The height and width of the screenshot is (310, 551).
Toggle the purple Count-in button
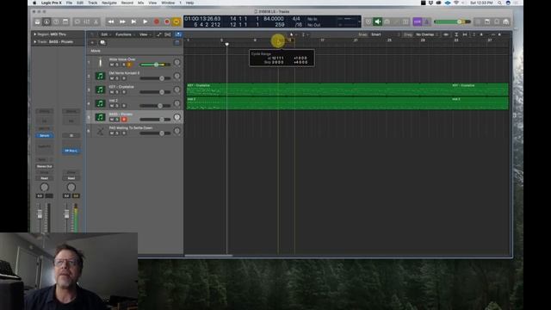point(417,22)
